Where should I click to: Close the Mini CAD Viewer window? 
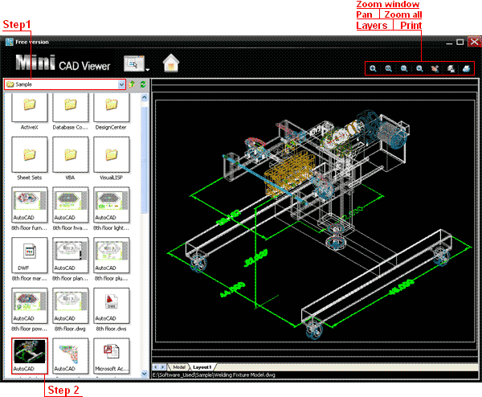[x=474, y=42]
